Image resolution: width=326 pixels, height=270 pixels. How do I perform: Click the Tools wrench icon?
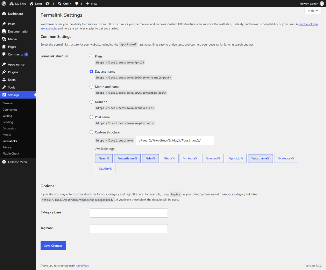[4, 87]
